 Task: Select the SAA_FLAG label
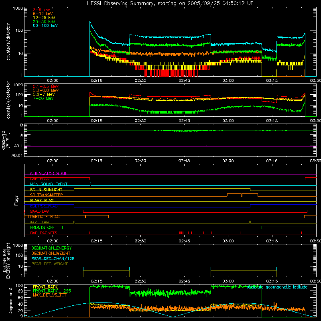(x=39, y=211)
